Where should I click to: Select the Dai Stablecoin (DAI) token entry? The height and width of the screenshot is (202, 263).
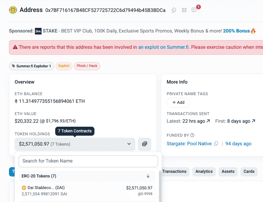pyautogui.click(x=87, y=191)
